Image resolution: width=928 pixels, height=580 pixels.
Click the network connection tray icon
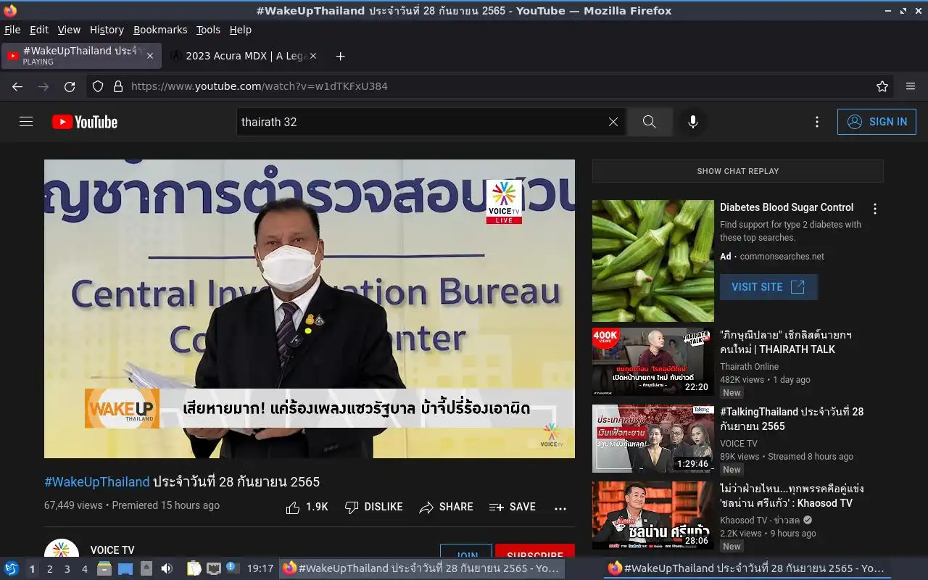(x=213, y=568)
